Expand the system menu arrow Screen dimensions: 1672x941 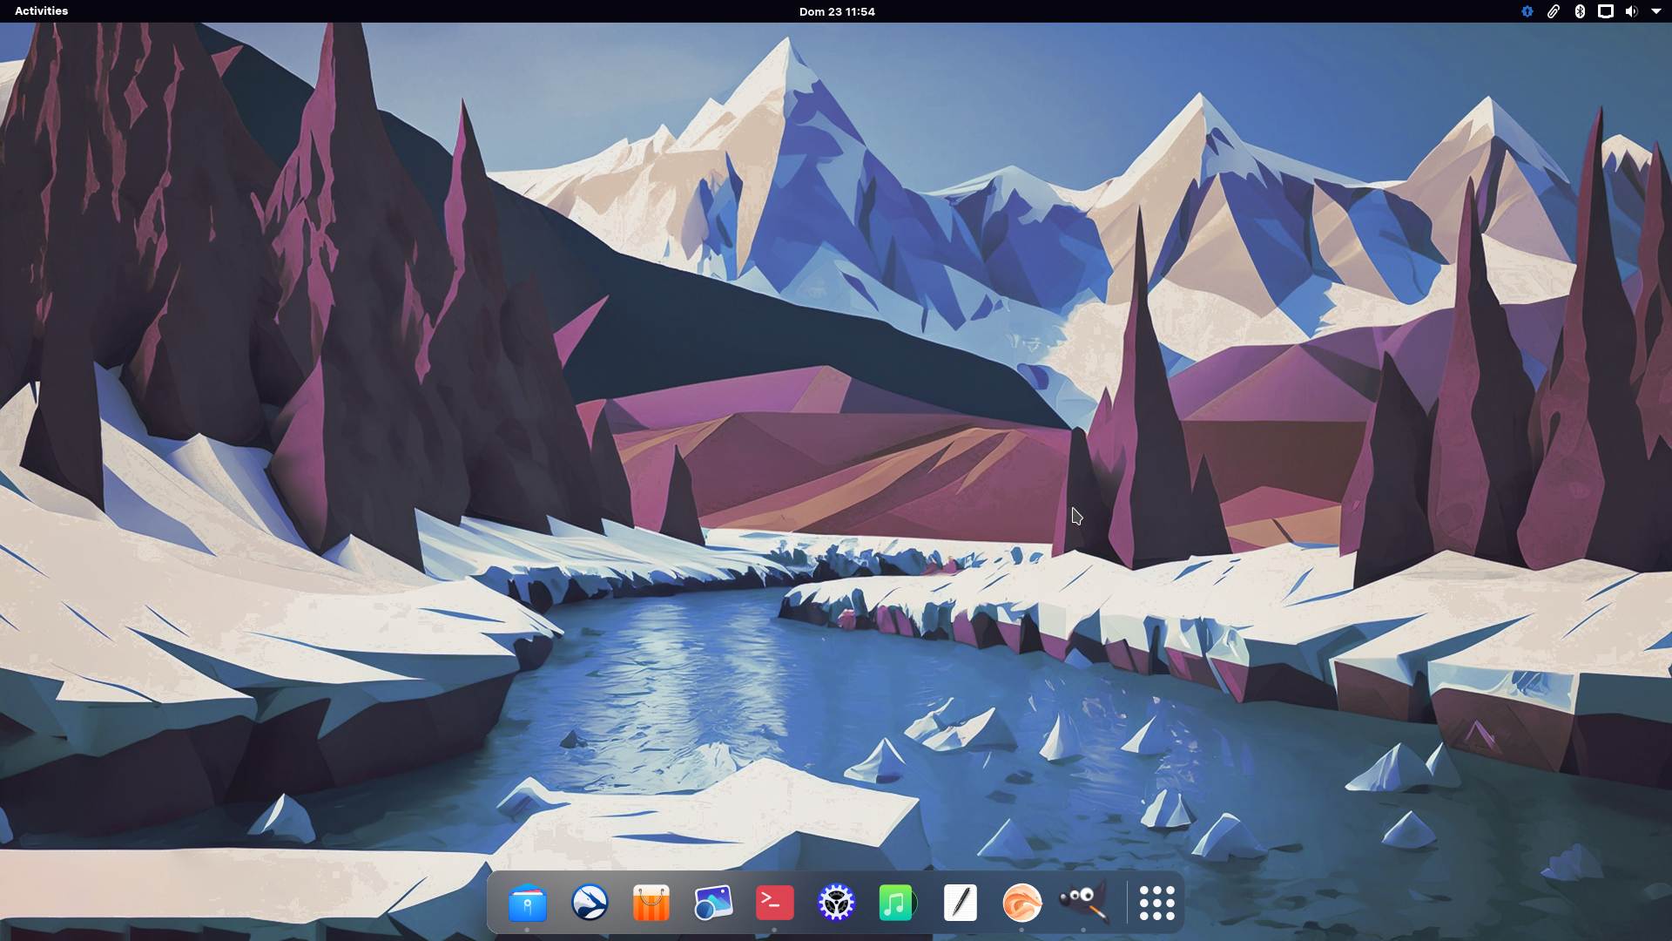pyautogui.click(x=1655, y=11)
